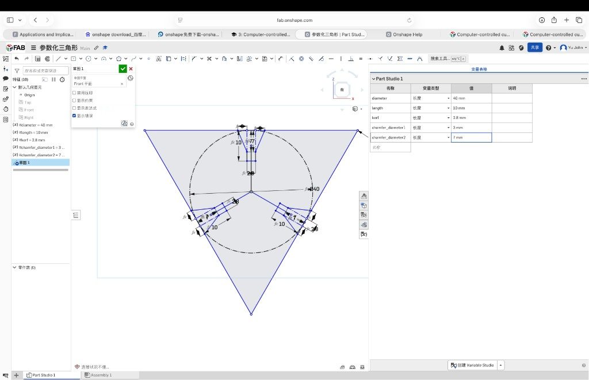Click the Redo arrow in sketch toolbar
The height and width of the screenshot is (380, 589).
click(26, 59)
